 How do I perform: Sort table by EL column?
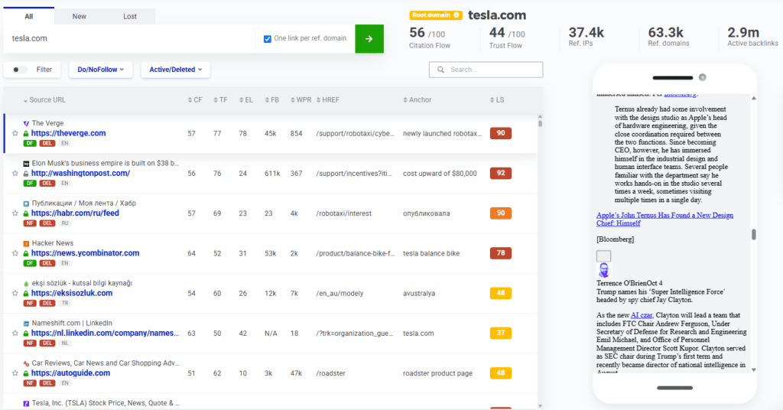tap(245, 100)
